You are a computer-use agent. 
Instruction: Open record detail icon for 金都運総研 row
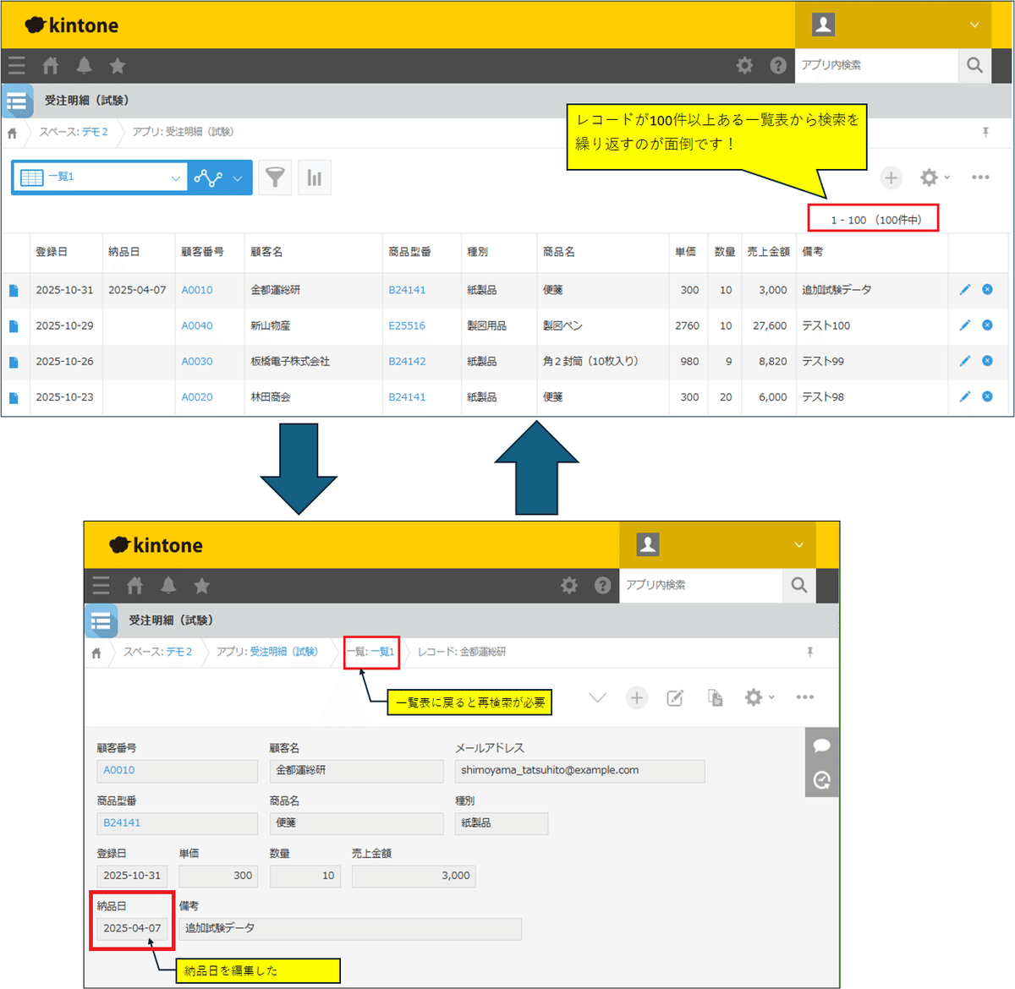pos(14,290)
